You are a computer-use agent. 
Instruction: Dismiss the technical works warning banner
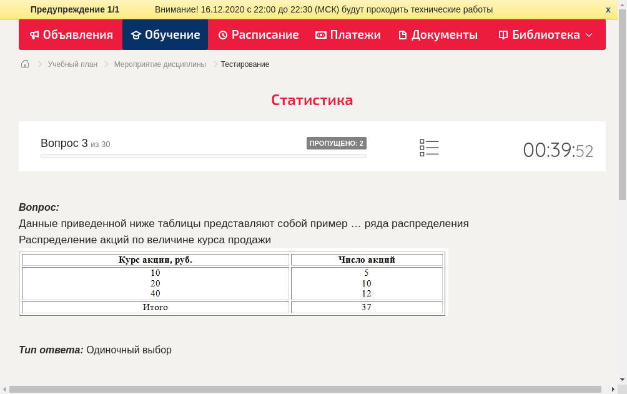click(x=608, y=9)
